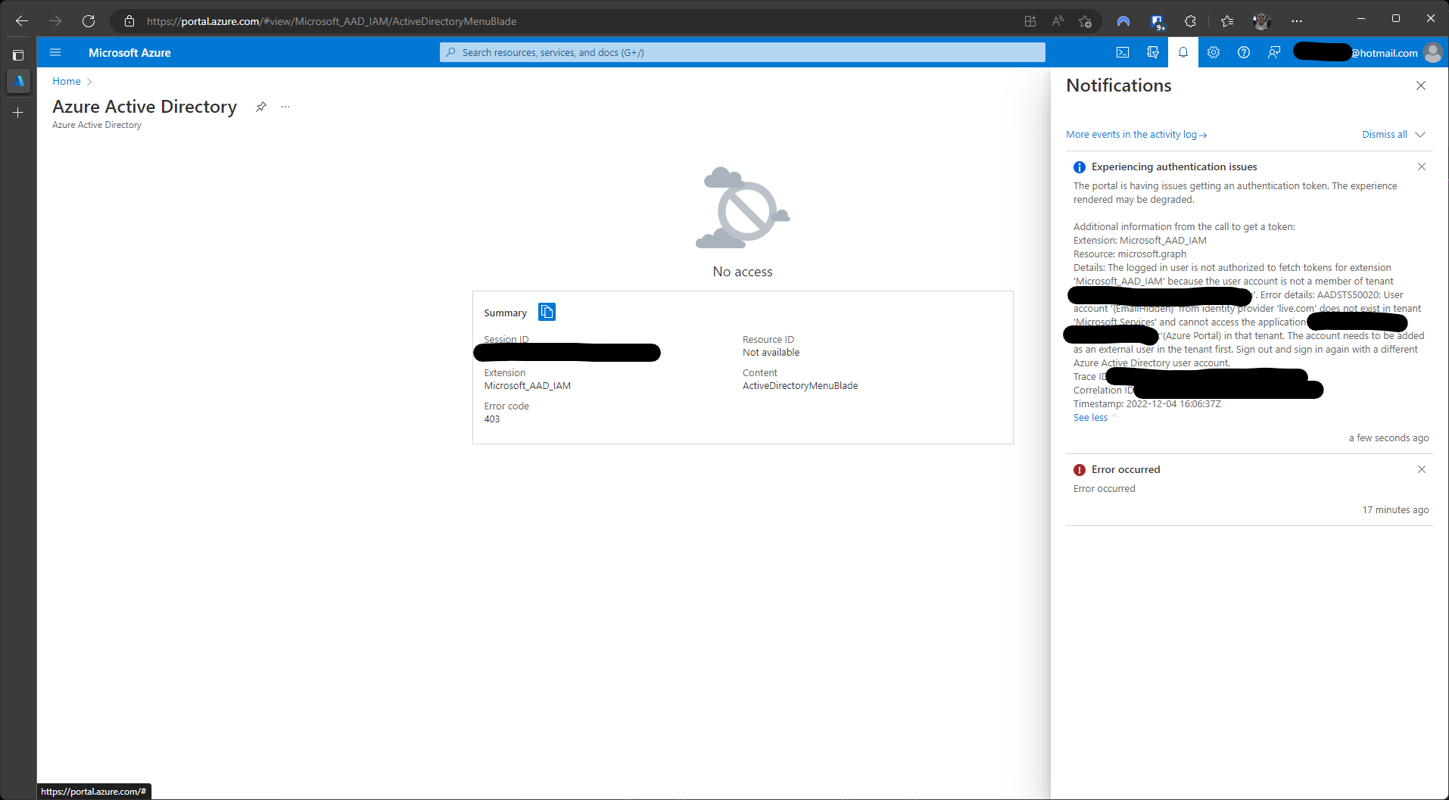Launch Cloud Shell from top bar
The image size is (1449, 800).
click(x=1123, y=52)
